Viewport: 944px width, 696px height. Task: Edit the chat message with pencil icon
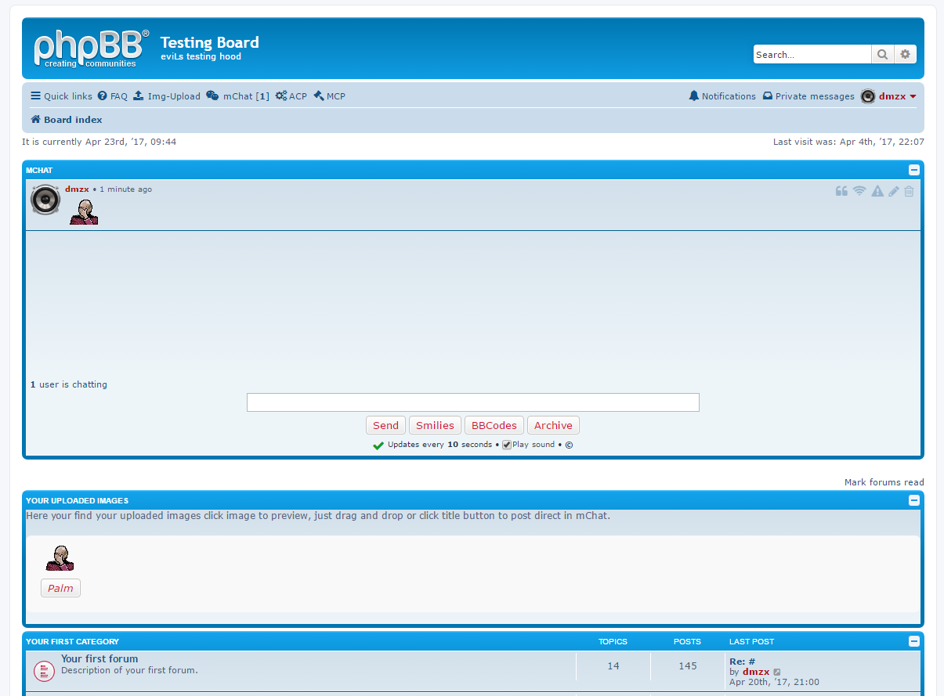coord(894,191)
